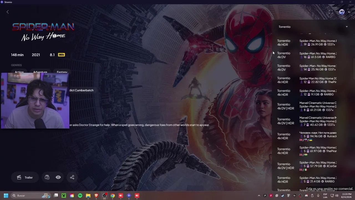Viewport: 355px width, 200px height.
Task: Open the volume speaker tray icon
Action: (x=337, y=196)
